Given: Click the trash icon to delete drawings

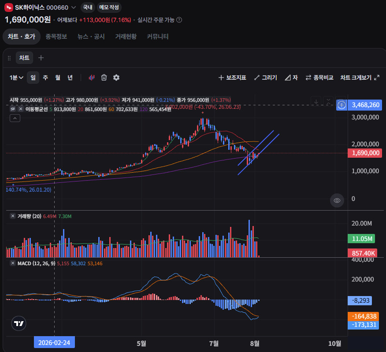Looking at the screenshot, I should click(x=104, y=78).
